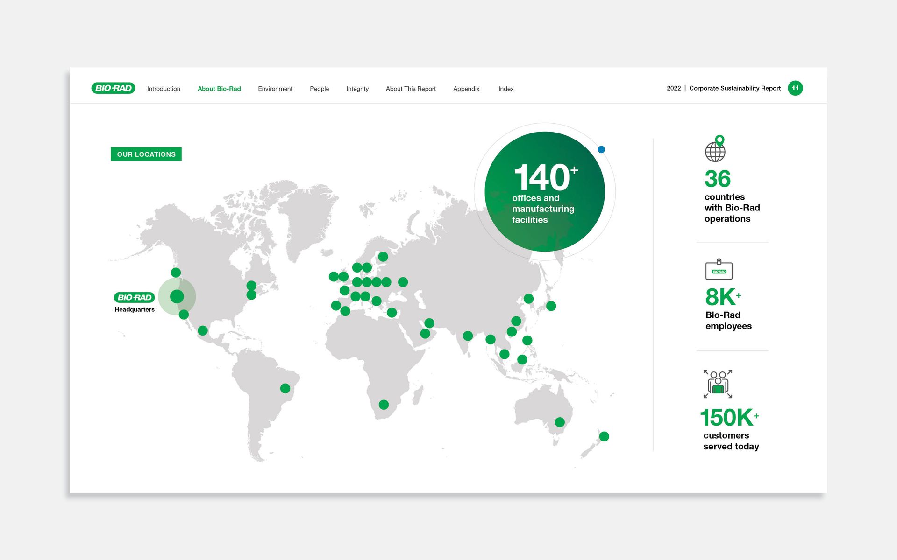Image resolution: width=897 pixels, height=560 pixels.
Task: Click the customers group icon
Action: point(718,384)
